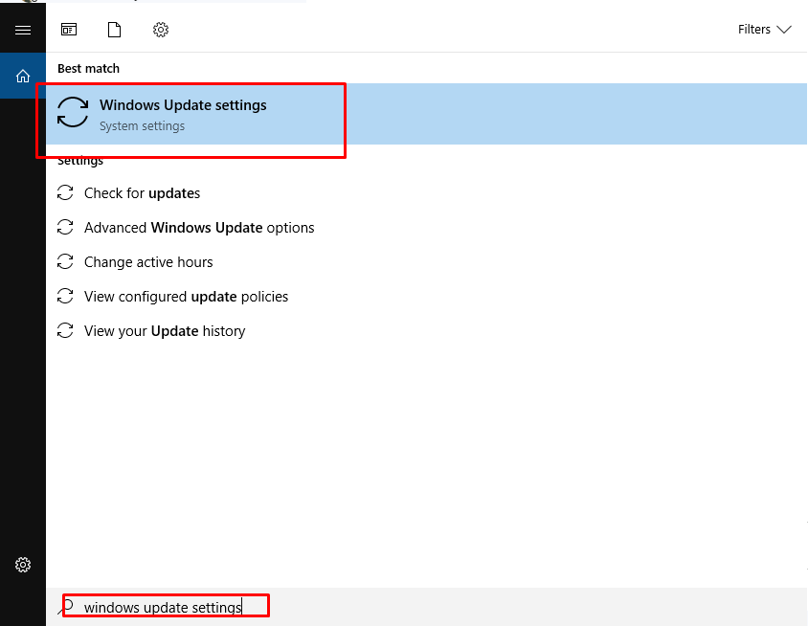Click the Best match heading
808x626 pixels.
88,69
